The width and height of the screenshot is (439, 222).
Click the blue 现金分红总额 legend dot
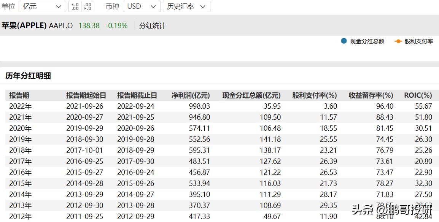pos(343,41)
